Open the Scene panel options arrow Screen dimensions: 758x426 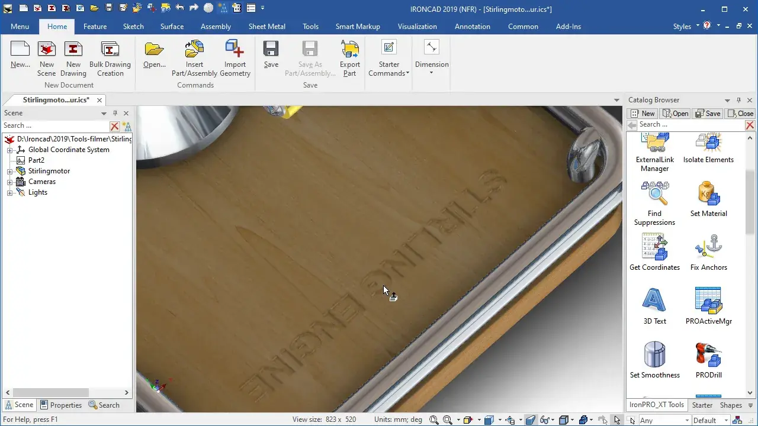[x=104, y=113]
